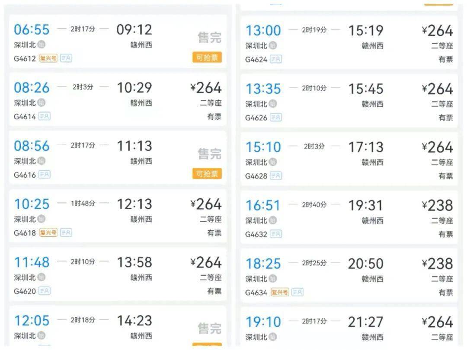467x350 pixels.
Task: Tap the 复兴号 badge next to G4618
Action: pyautogui.click(x=48, y=232)
